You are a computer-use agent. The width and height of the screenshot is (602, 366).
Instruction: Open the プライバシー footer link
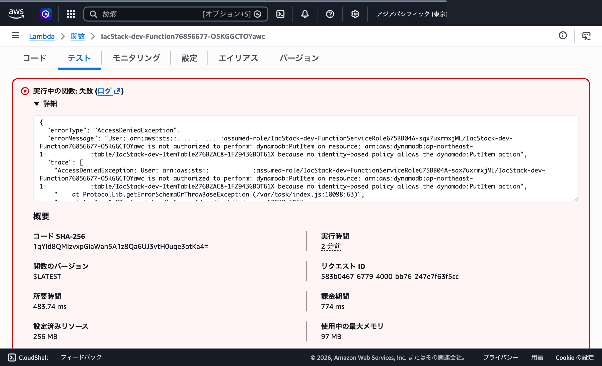501,357
